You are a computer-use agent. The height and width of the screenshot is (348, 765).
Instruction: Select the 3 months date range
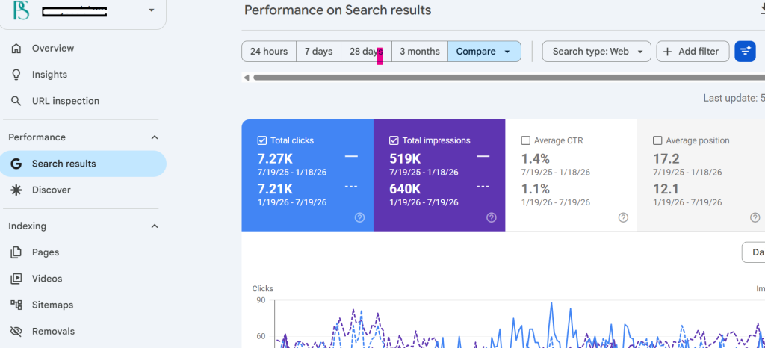point(420,52)
